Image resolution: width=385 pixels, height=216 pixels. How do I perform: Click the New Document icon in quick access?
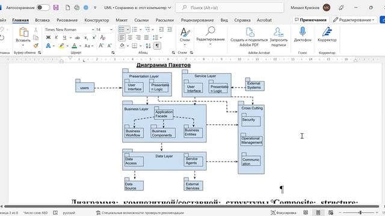coord(67,8)
